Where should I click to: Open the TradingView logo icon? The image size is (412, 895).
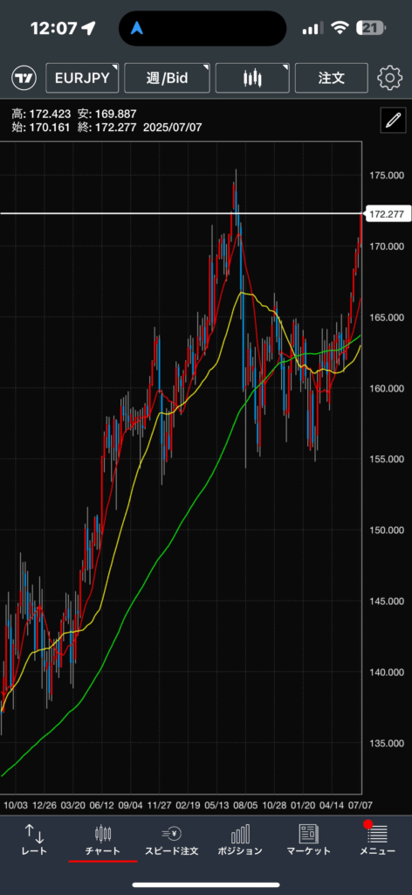coord(24,78)
